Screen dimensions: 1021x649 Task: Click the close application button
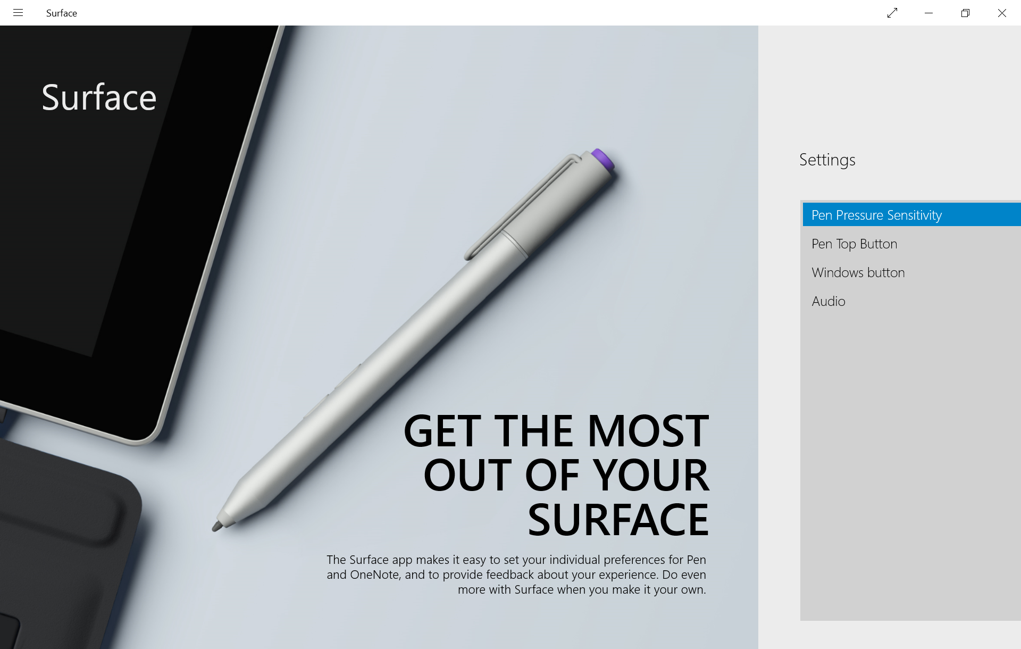(1002, 13)
